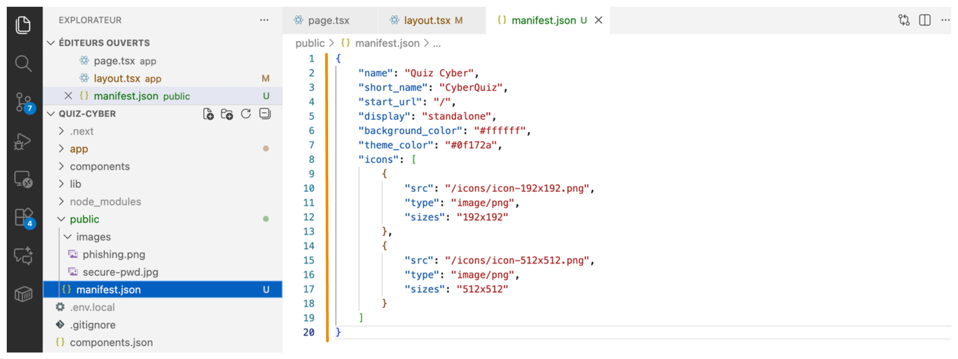The height and width of the screenshot is (359, 958).
Task: Refresh the explorer file tree
Action: [x=246, y=114]
